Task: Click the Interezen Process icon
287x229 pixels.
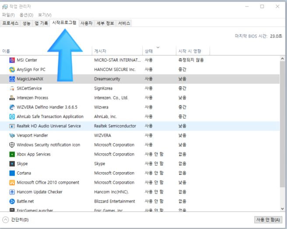Action: (x=12, y=98)
